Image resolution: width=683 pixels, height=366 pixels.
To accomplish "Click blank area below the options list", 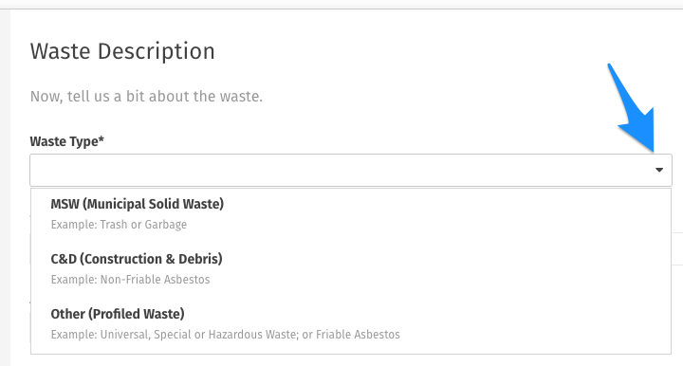I will [x=351, y=360].
